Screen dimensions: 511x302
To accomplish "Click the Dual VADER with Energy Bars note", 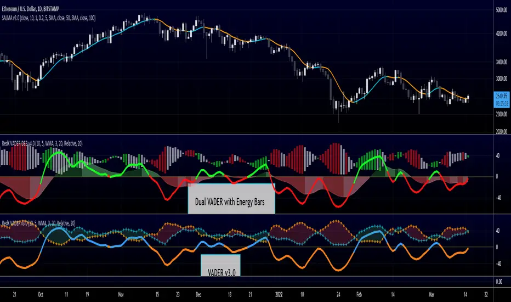I will [231, 201].
